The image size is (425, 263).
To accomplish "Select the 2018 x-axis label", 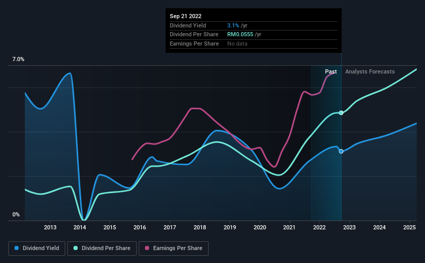I will [x=200, y=227].
